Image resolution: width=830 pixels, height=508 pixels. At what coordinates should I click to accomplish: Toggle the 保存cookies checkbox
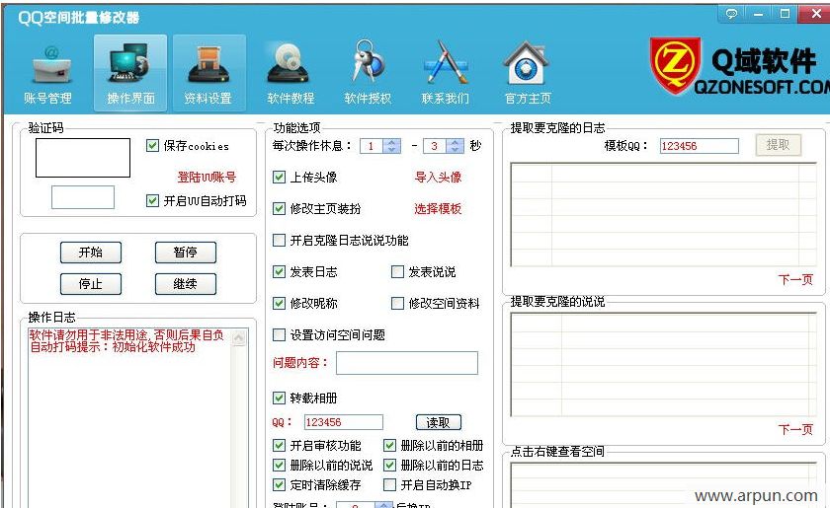[152, 146]
